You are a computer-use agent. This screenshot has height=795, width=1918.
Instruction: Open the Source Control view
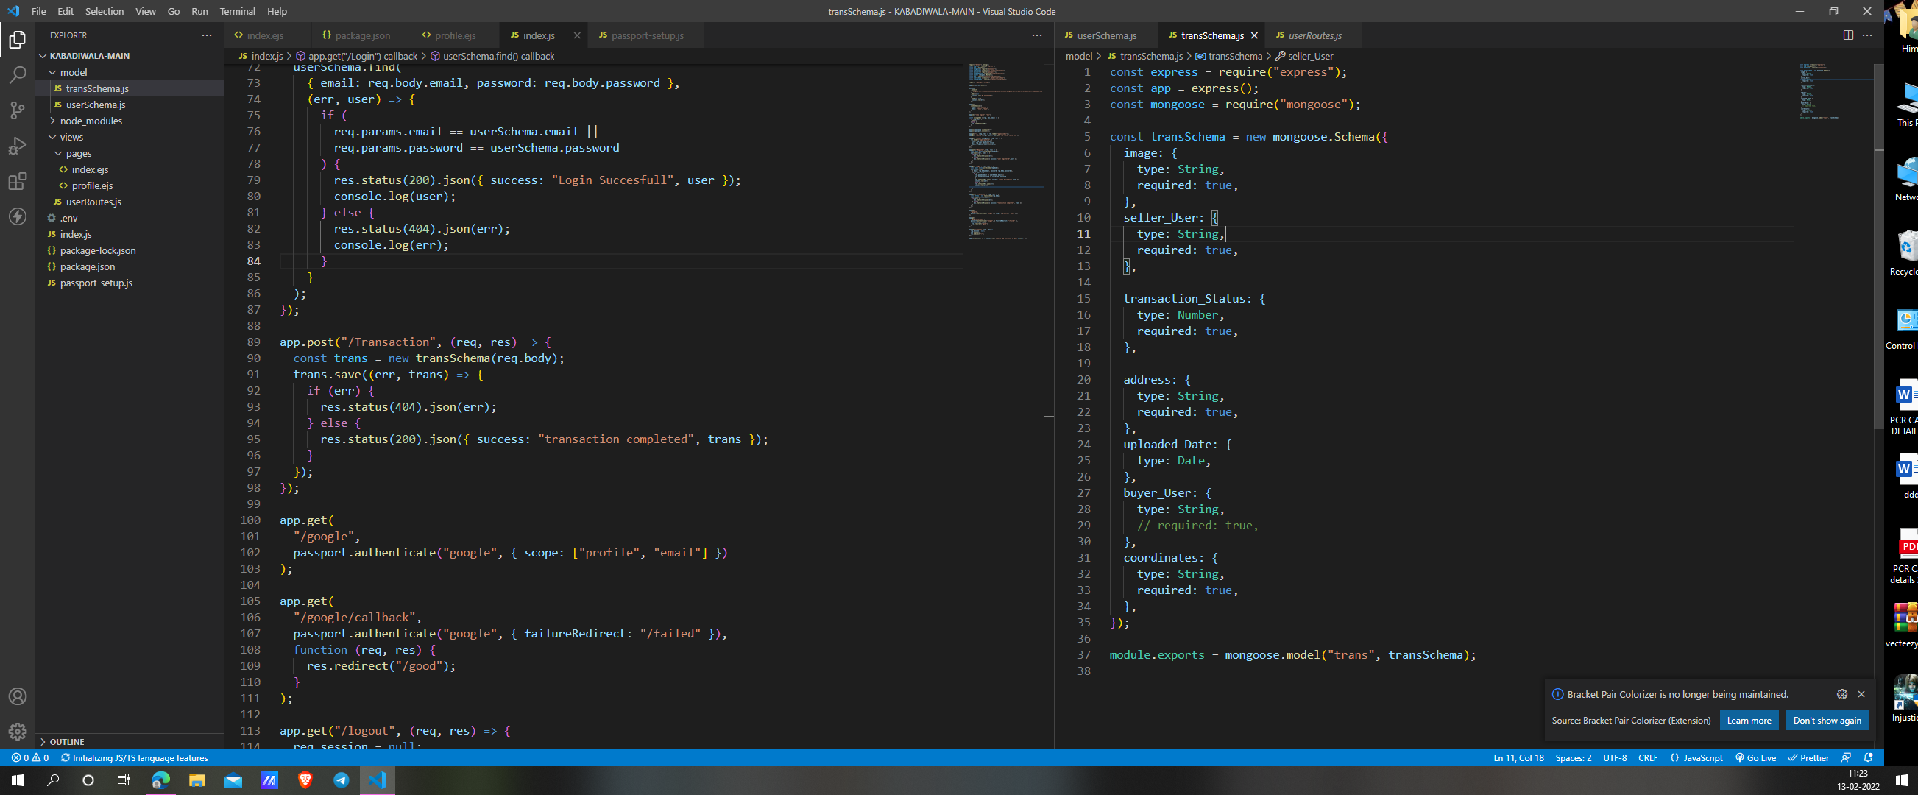[17, 110]
